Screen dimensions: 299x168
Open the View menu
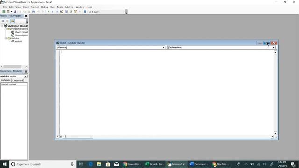click(18, 7)
